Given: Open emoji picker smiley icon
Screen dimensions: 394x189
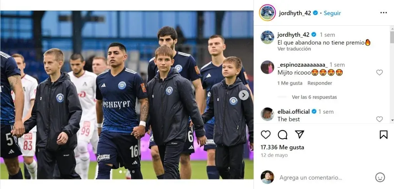Looking at the screenshot, I should click(380, 177).
